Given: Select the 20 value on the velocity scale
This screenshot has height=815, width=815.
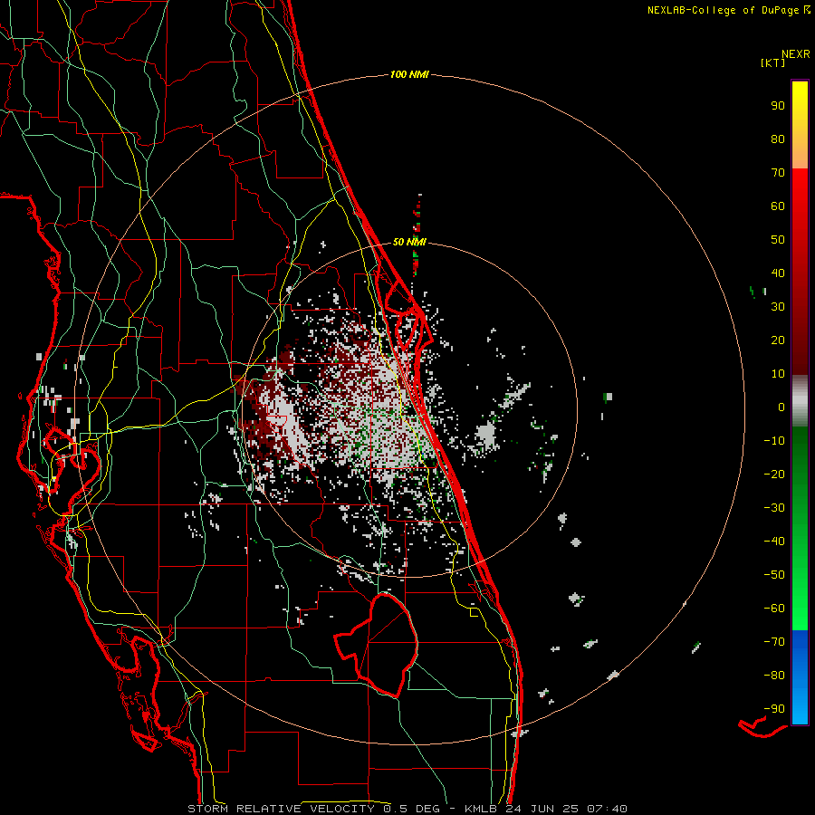Looking at the screenshot, I should pos(778,340).
